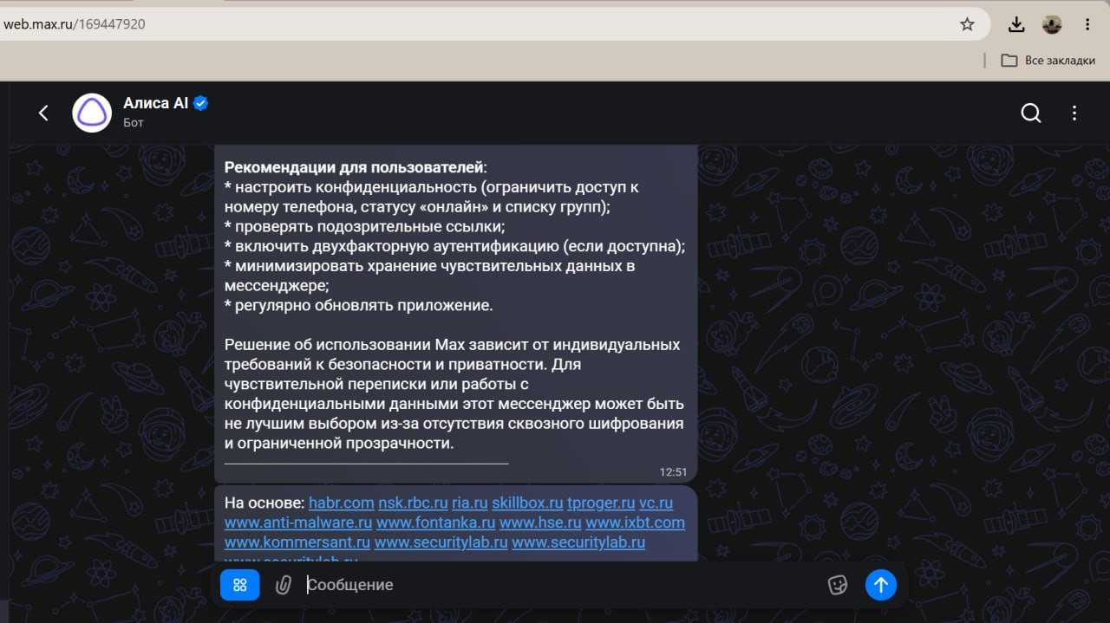Open the www.fontanka.ru link
1110x623 pixels.
click(436, 522)
